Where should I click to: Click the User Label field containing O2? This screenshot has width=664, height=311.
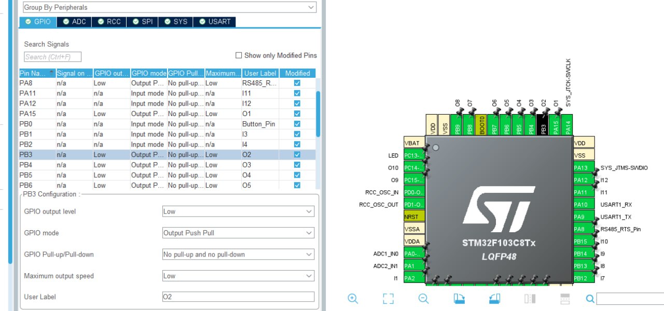point(238,296)
